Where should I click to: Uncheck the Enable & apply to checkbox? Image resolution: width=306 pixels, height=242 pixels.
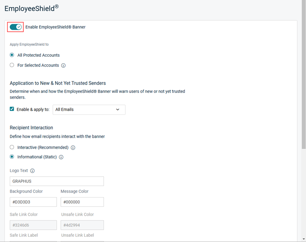[x=12, y=109]
